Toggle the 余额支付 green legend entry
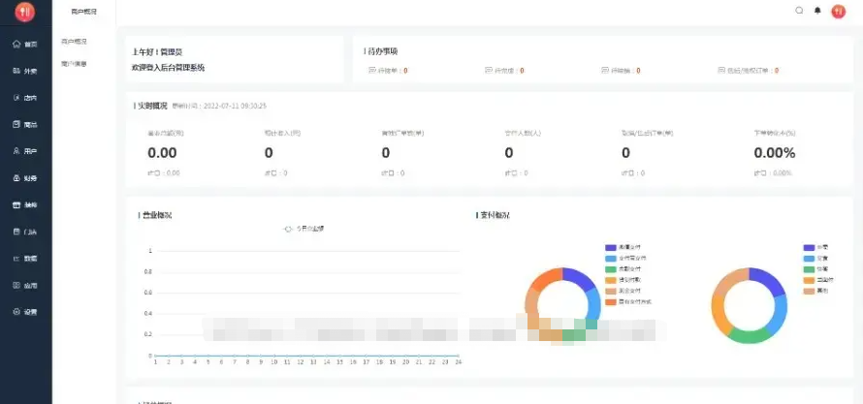The height and width of the screenshot is (404, 863). pos(623,269)
